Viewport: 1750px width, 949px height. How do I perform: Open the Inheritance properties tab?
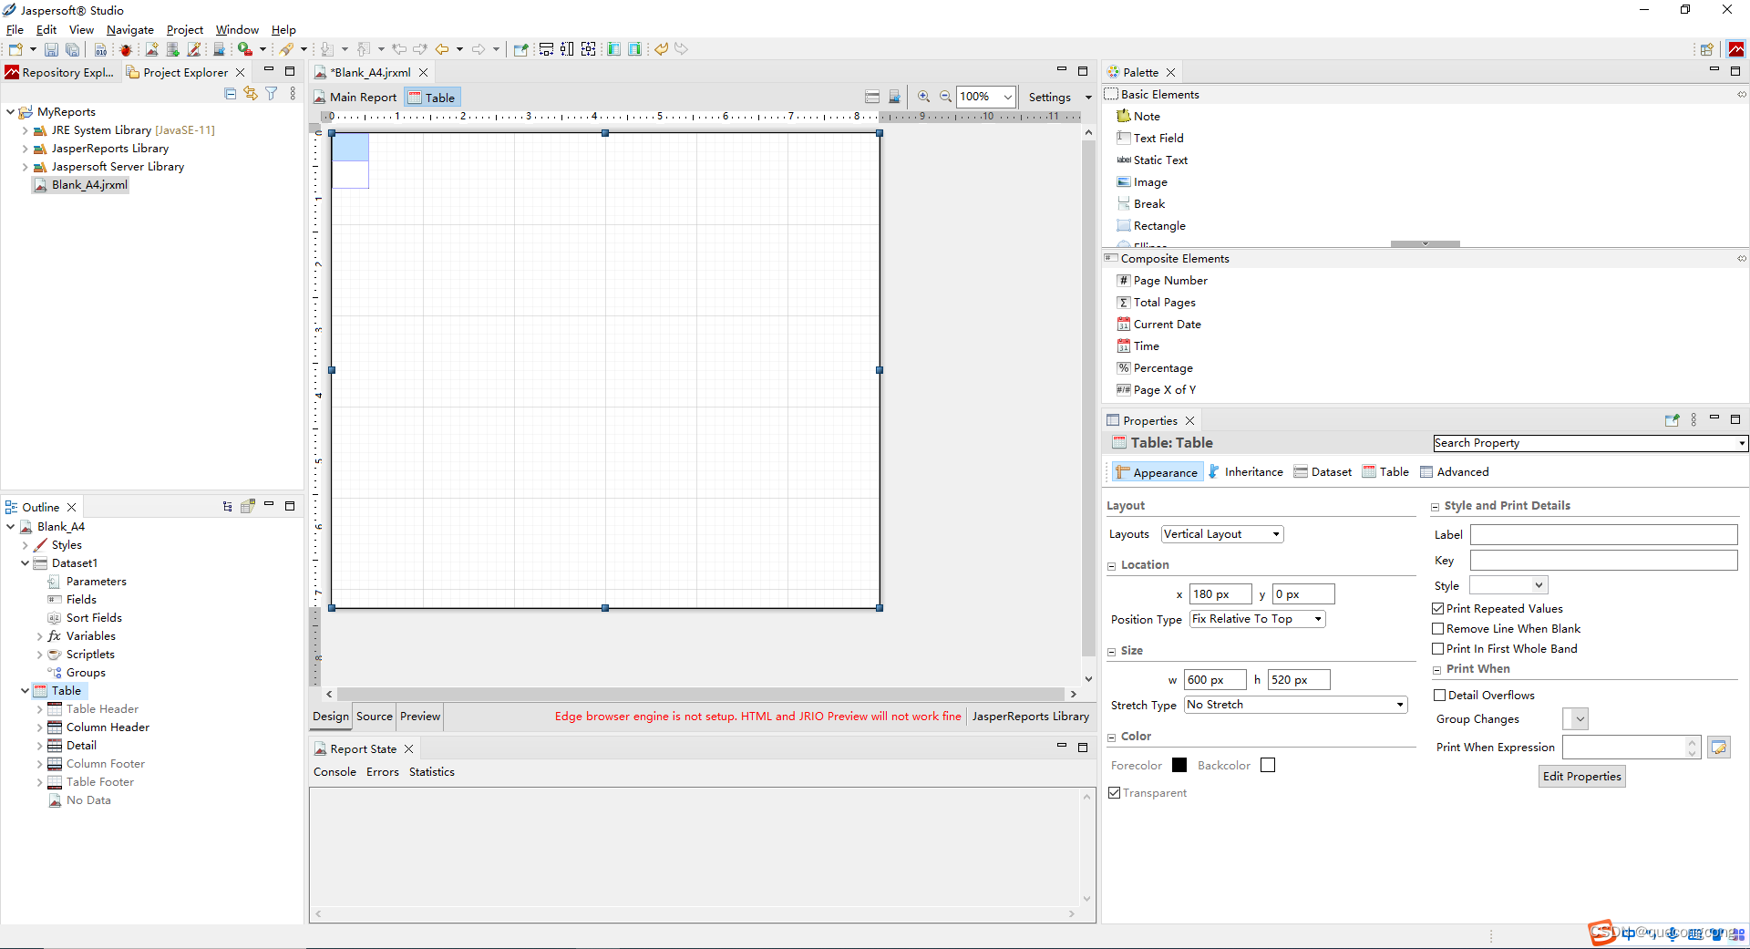[1245, 472]
